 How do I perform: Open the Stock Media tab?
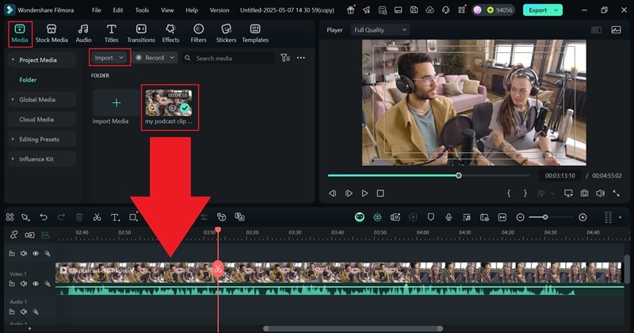[52, 33]
